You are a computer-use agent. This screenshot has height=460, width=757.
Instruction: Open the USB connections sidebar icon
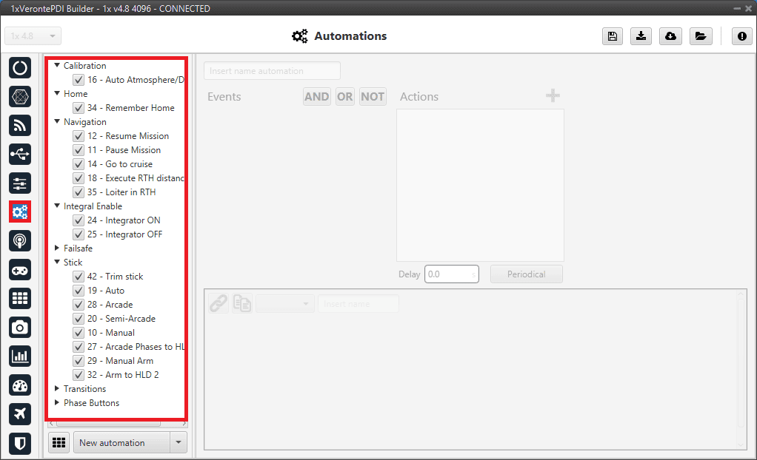[20, 154]
